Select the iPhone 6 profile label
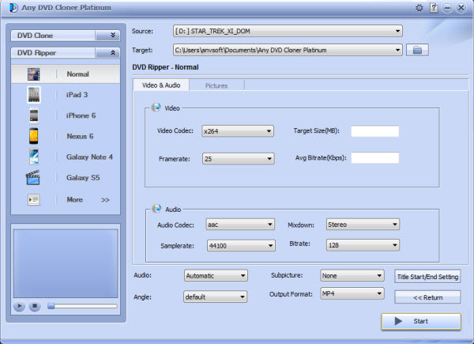 click(81, 115)
